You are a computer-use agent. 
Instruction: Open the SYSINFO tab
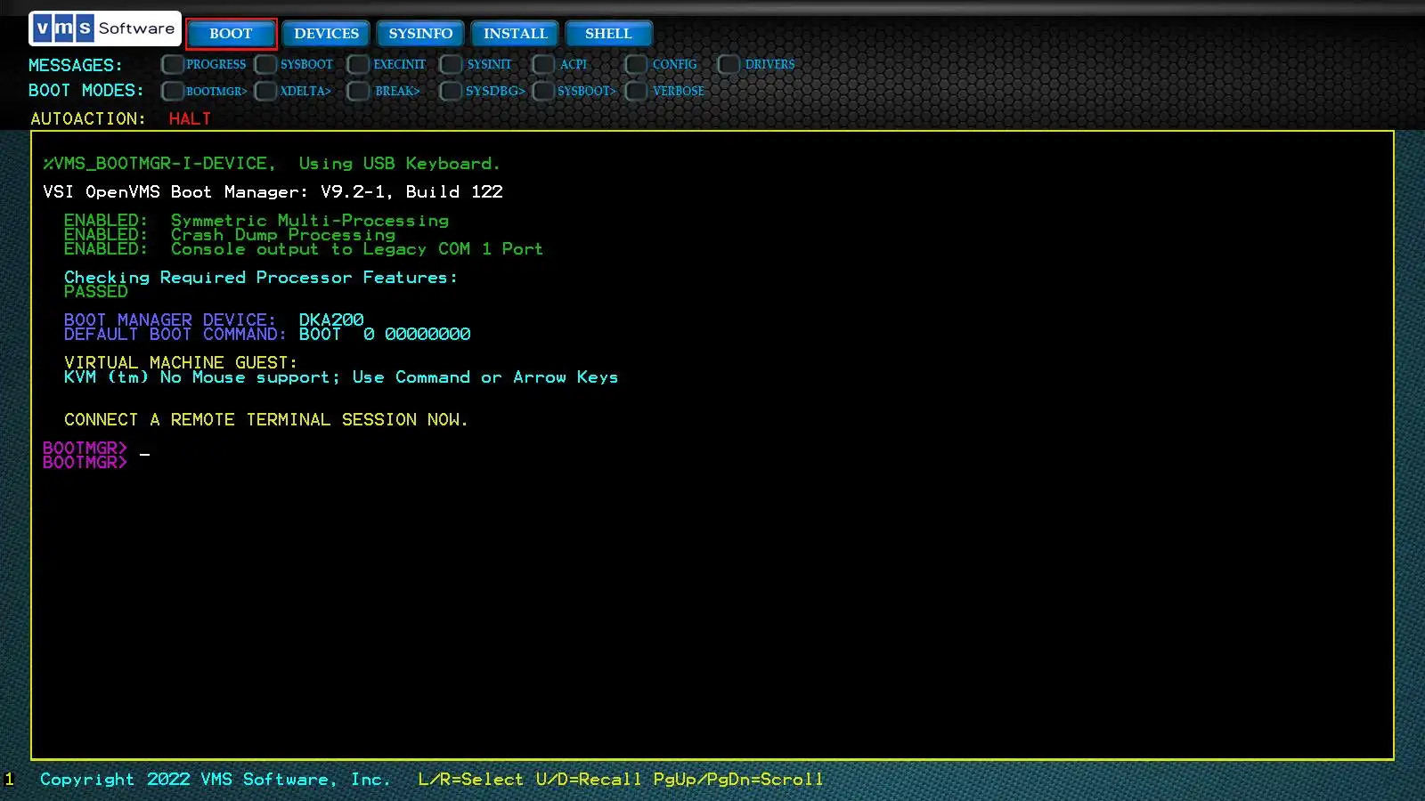[420, 34]
